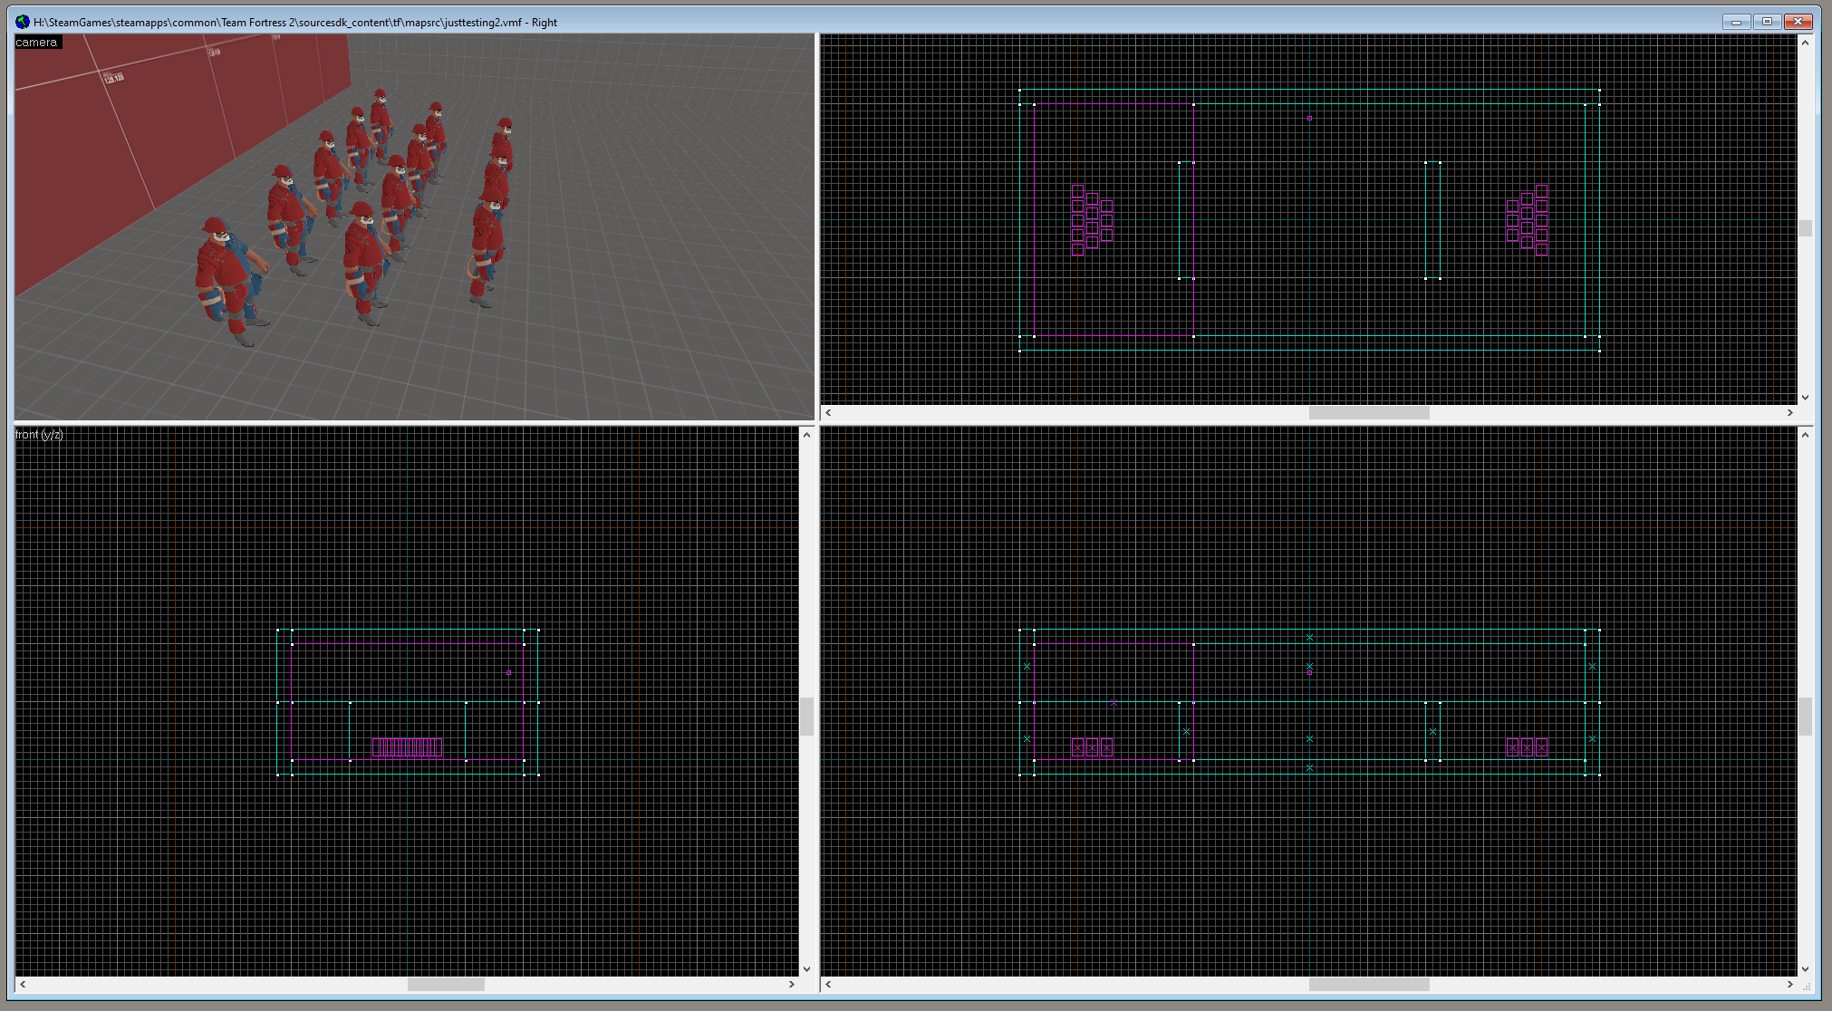The width and height of the screenshot is (1832, 1011).
Task: Click the top-right viewport horizontal scrollbar thumb
Action: point(1369,413)
